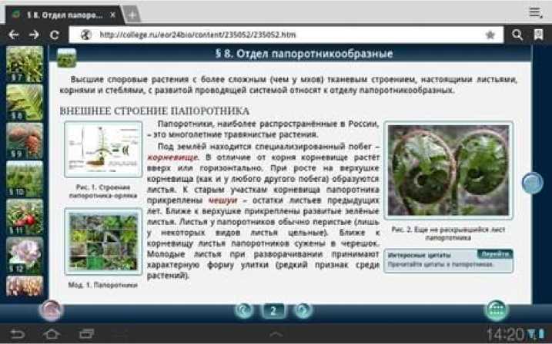This screenshot has height=344, width=552.
Task: Click the 'Перейти' button for quotes
Action: (495, 254)
